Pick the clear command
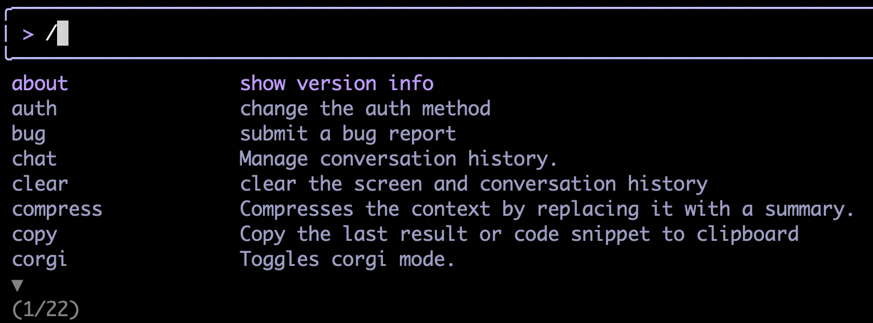873x323 pixels. (40, 184)
